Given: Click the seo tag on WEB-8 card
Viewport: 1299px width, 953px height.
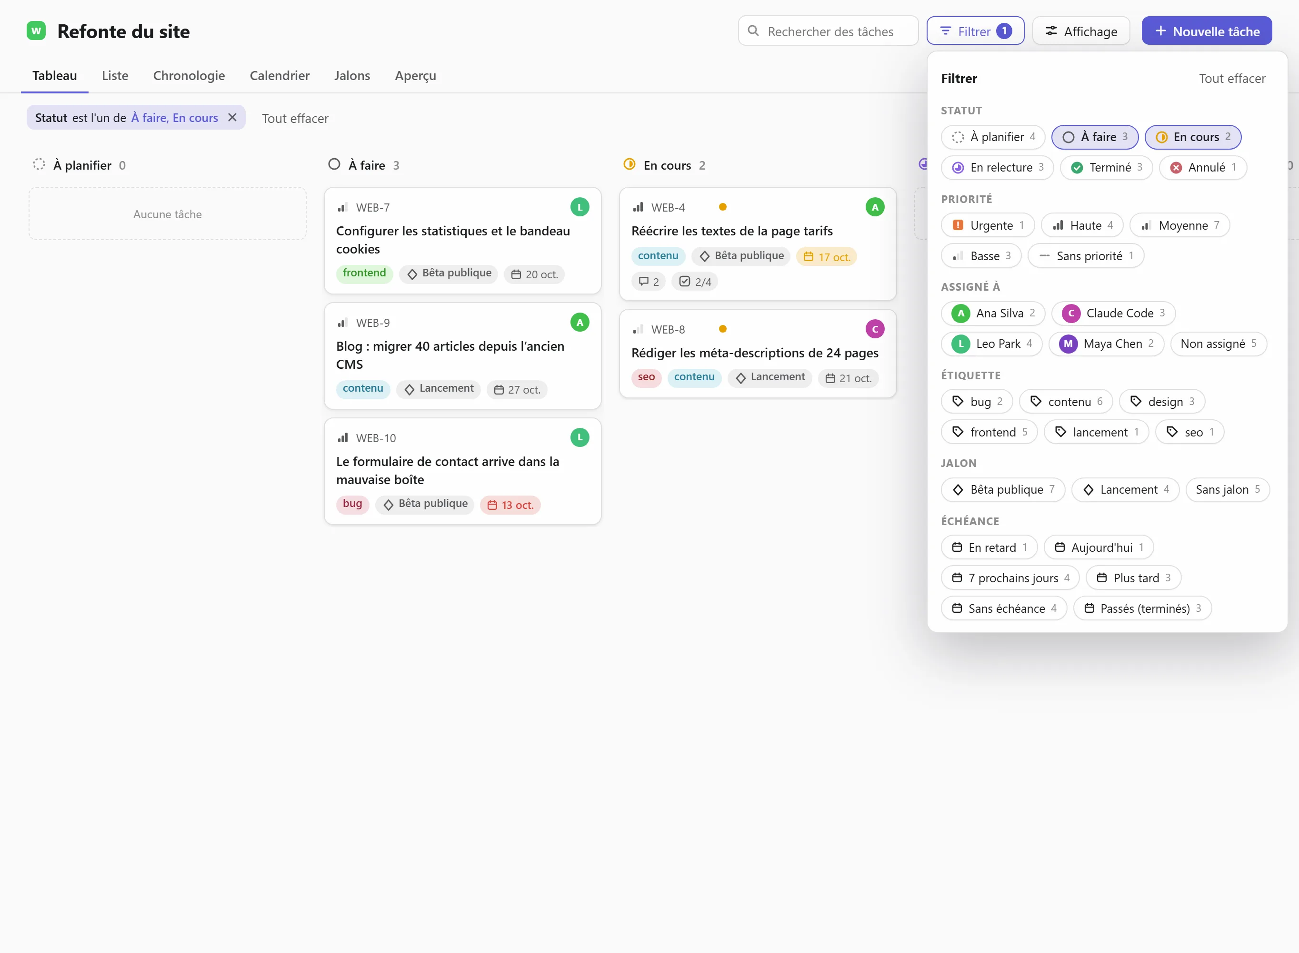Looking at the screenshot, I should [646, 377].
